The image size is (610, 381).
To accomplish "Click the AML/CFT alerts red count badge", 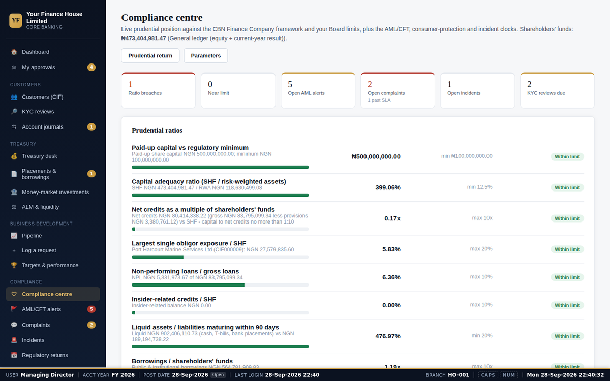I will click(x=91, y=309).
